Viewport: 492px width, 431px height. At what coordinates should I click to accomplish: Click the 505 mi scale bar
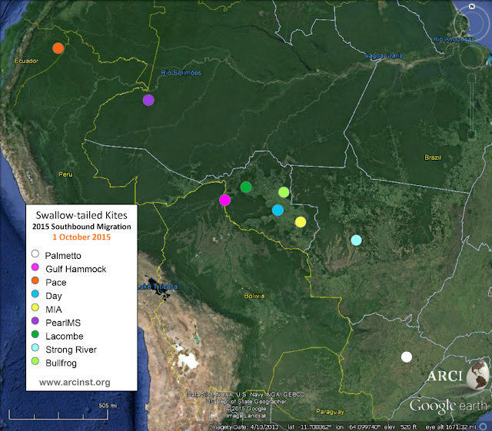tap(58, 414)
